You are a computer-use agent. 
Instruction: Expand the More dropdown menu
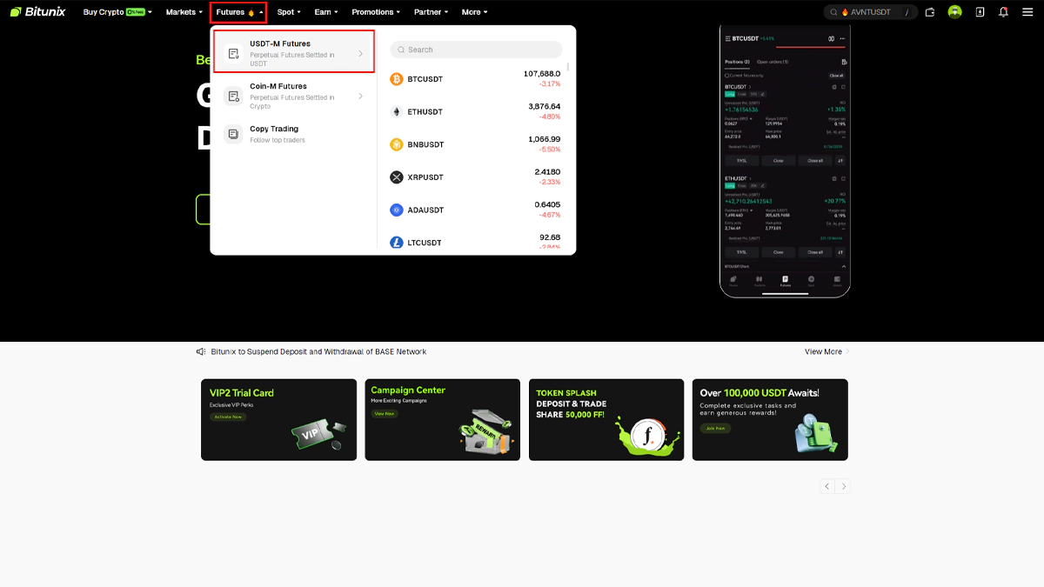click(x=474, y=12)
